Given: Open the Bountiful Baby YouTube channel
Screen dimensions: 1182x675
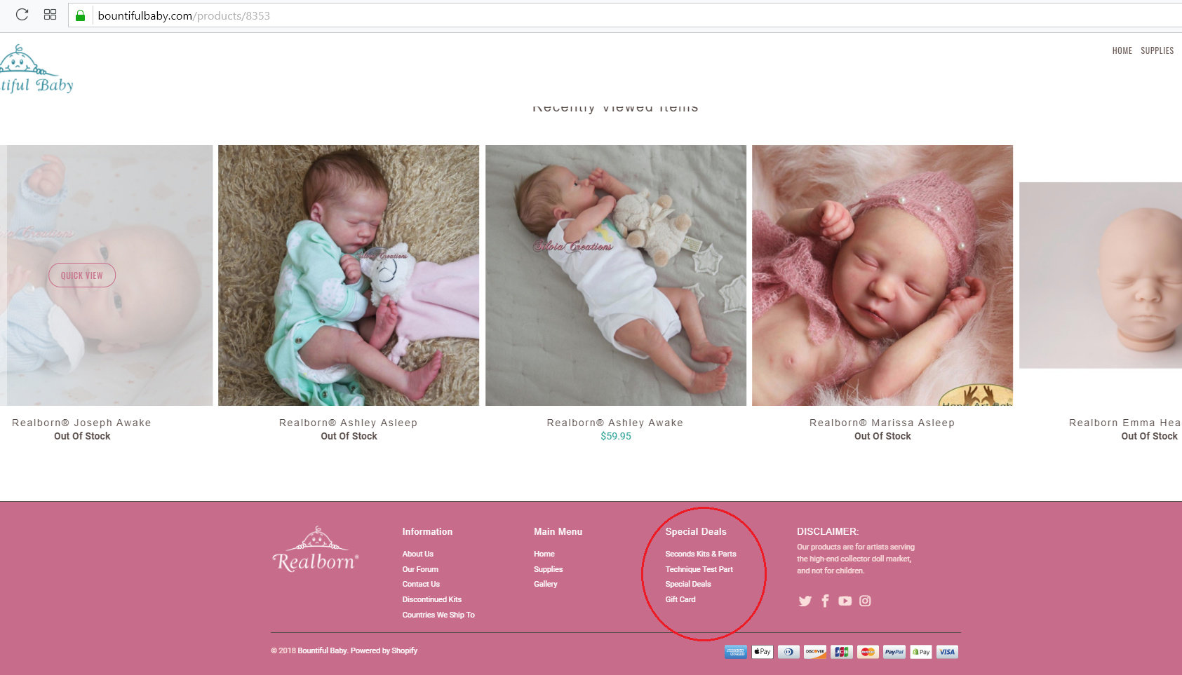Looking at the screenshot, I should point(845,601).
